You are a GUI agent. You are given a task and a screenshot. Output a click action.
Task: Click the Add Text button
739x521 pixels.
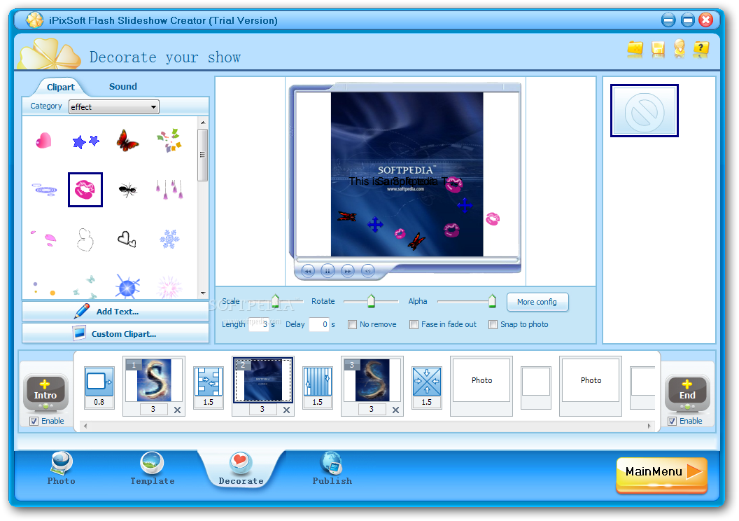[115, 311]
